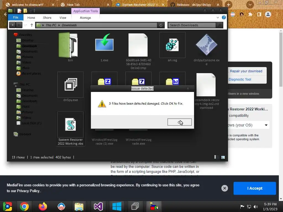This screenshot has width=283, height=212.
Task: Click the volume icon in system tray
Action: coord(255,206)
